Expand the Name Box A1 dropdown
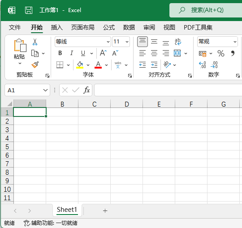Image resolution: width=242 pixels, height=228 pixels. tap(45, 90)
